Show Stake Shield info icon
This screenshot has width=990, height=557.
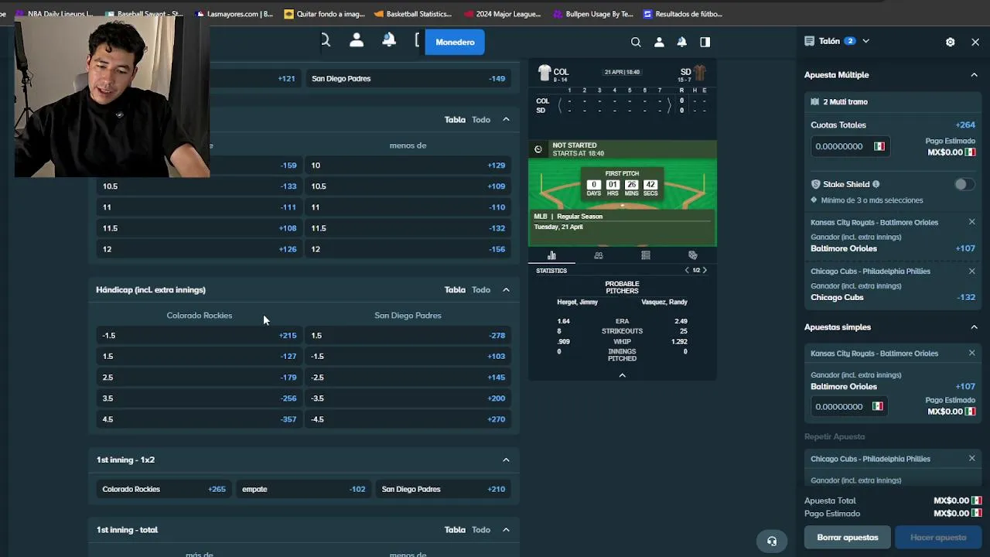(x=876, y=184)
